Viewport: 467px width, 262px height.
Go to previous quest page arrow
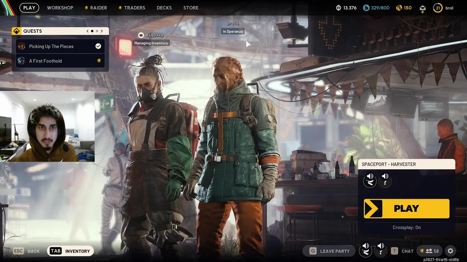[88, 31]
